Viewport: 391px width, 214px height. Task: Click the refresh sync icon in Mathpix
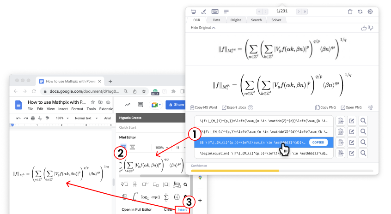click(360, 12)
